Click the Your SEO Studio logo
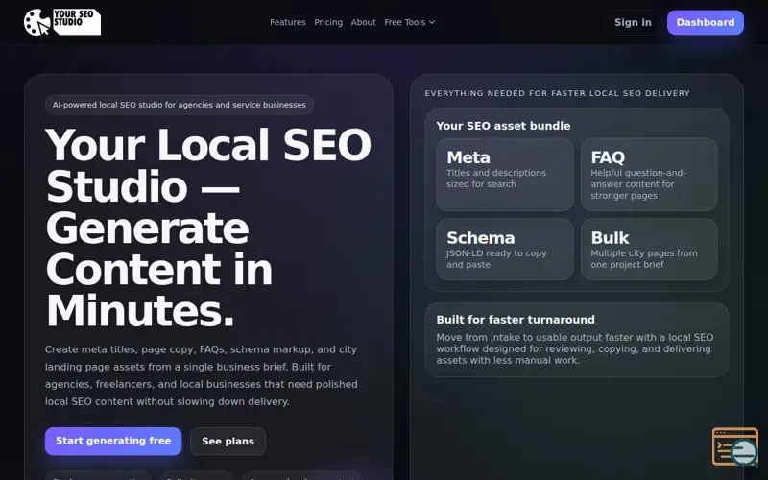Screen dimensions: 768x480 pos(62,22)
